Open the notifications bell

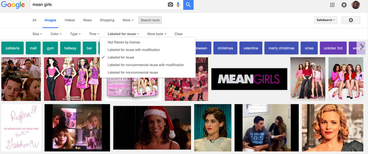[344, 5]
